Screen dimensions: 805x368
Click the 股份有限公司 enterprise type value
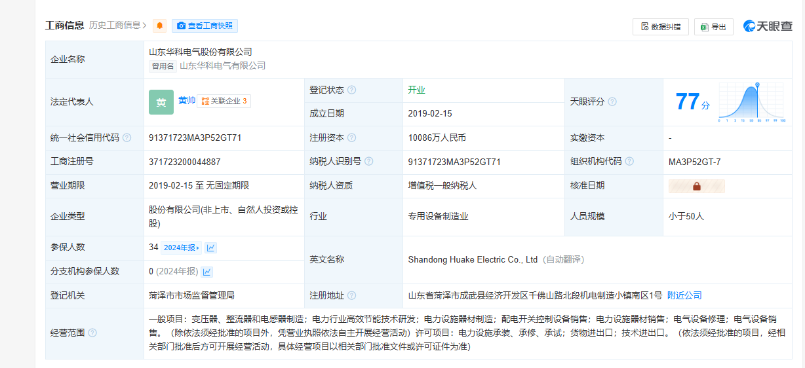coord(223,217)
